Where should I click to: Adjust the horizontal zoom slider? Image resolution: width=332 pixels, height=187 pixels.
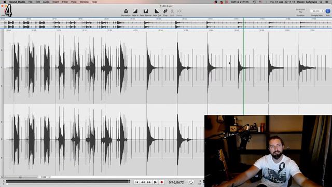20,177
